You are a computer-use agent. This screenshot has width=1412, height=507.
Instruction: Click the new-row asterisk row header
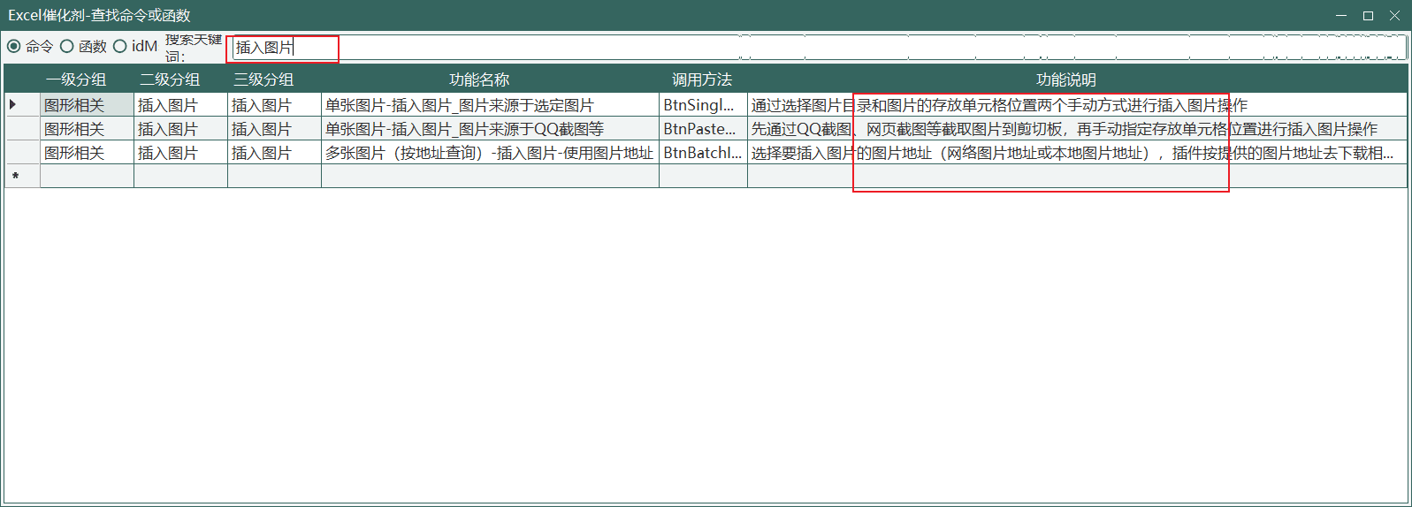(22, 176)
